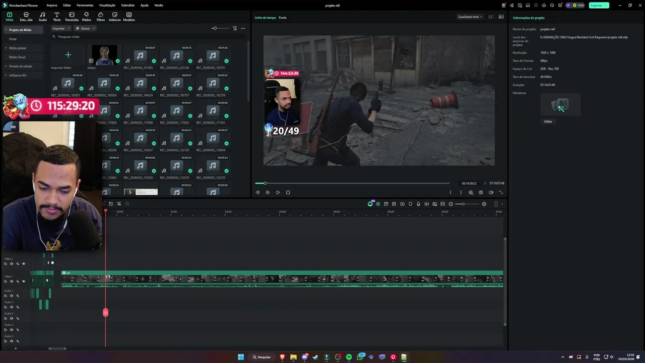Open the Adesivos tab
This screenshot has height=363, width=645.
114,17
